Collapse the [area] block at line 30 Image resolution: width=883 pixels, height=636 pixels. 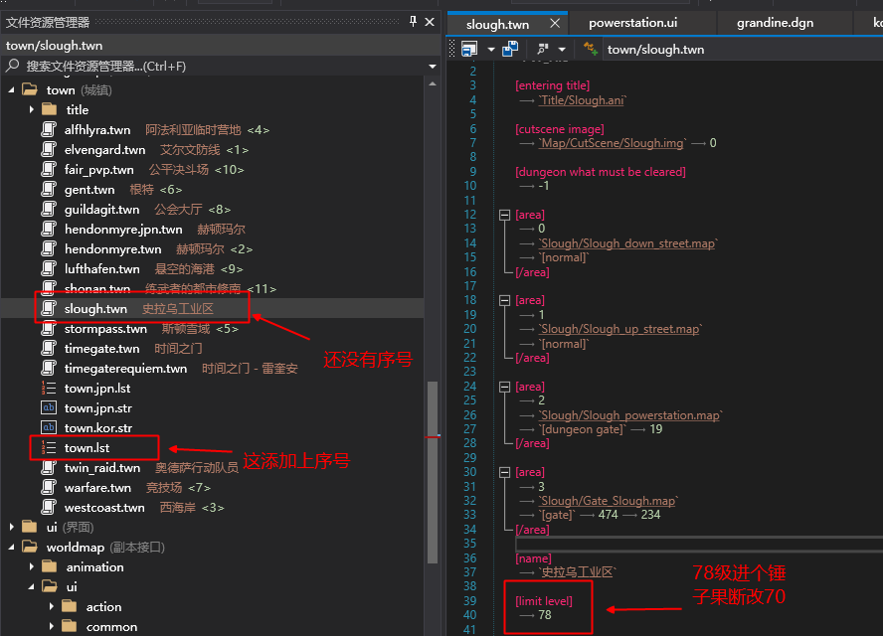504,472
